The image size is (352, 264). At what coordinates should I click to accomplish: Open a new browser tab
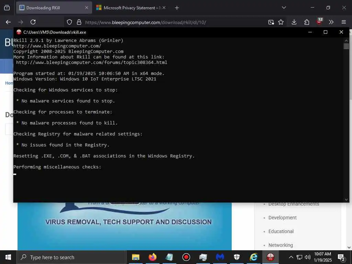point(177,8)
